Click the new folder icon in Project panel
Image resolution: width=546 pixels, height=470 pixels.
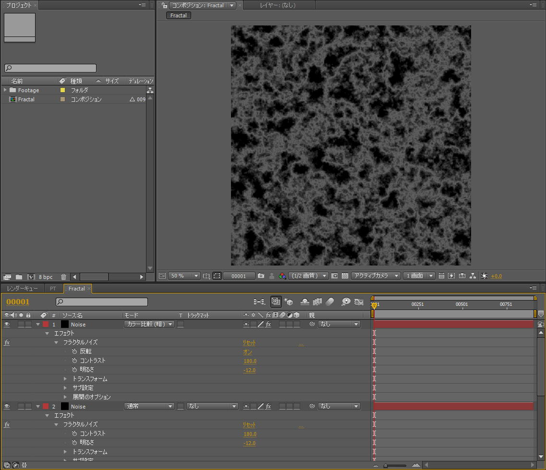coord(19,277)
